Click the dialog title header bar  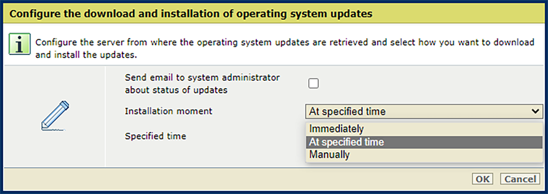[x=274, y=14]
